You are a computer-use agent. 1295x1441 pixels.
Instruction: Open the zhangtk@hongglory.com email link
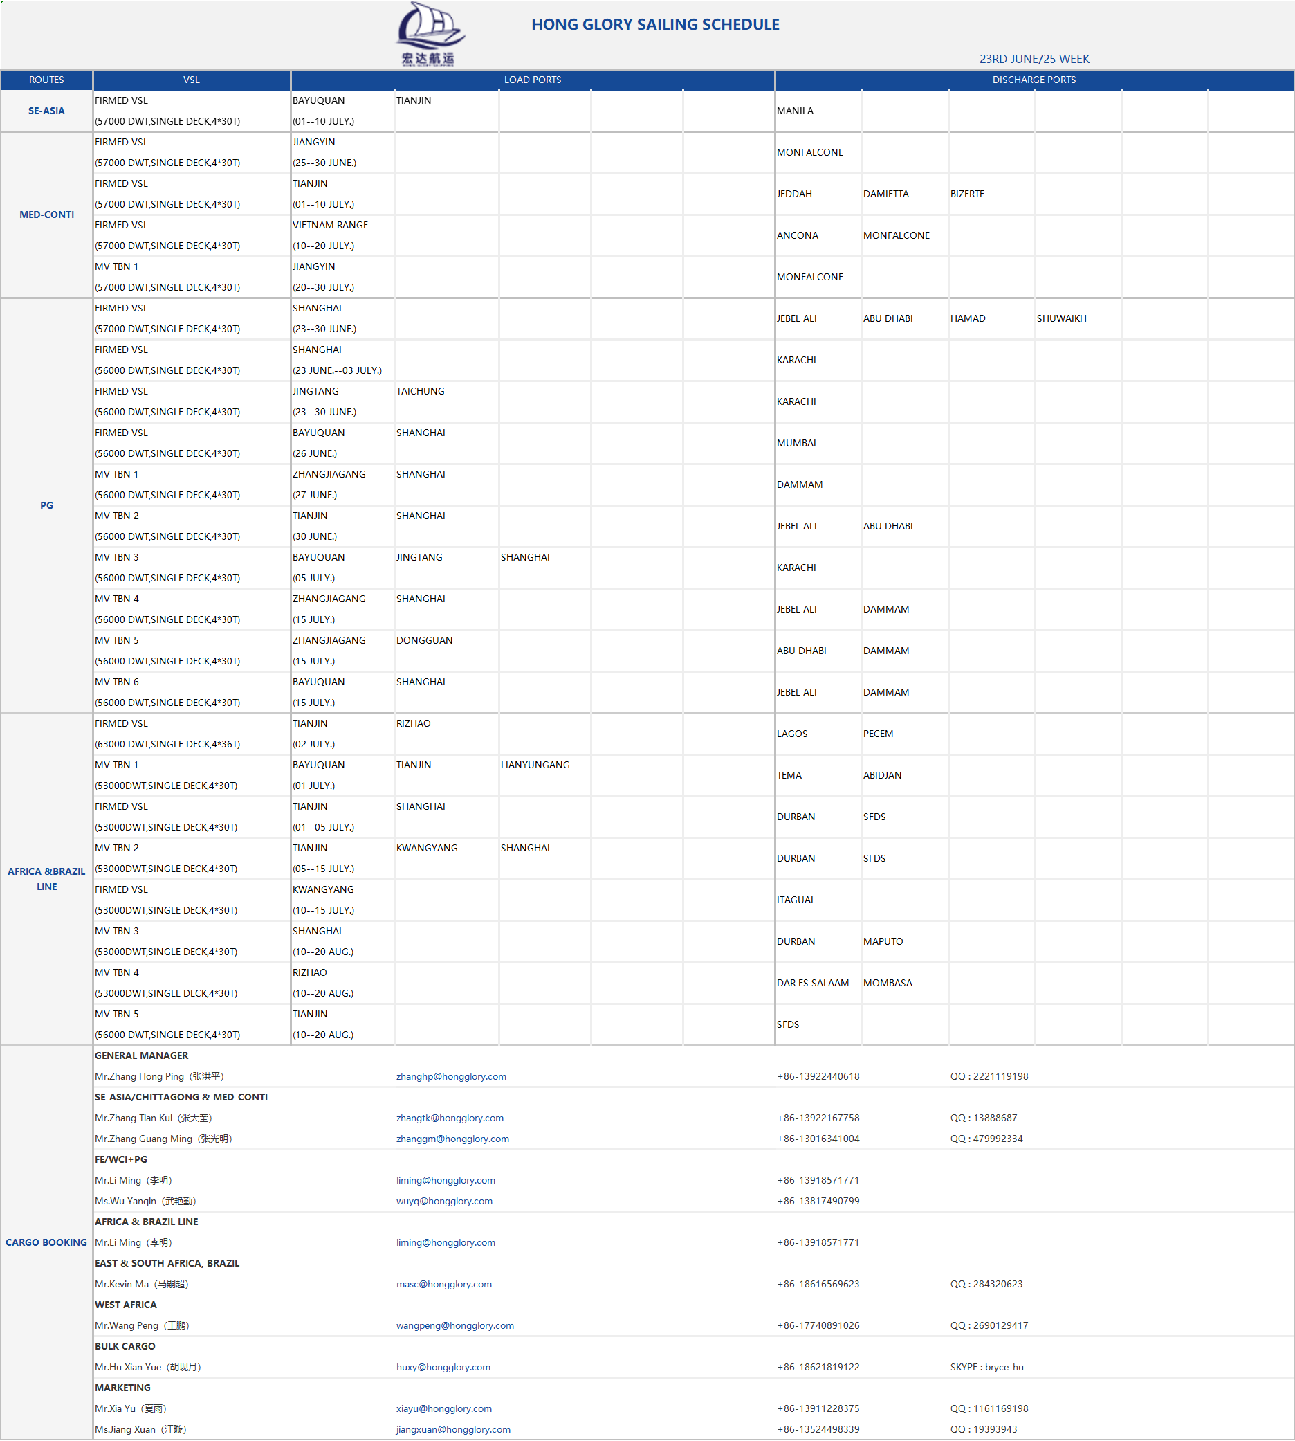pos(450,1118)
